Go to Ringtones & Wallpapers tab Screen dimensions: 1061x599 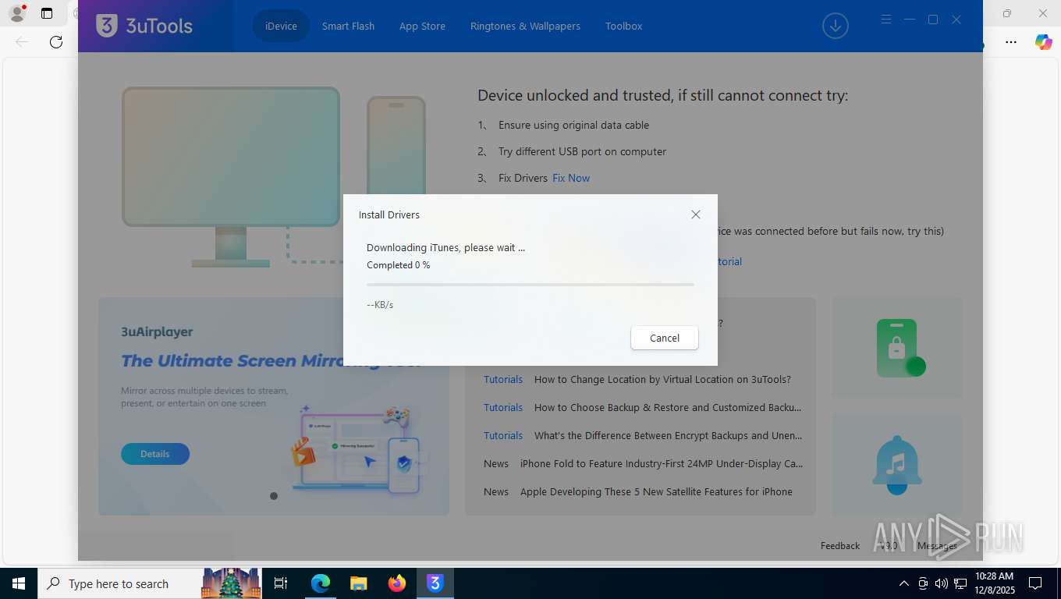pyautogui.click(x=525, y=26)
